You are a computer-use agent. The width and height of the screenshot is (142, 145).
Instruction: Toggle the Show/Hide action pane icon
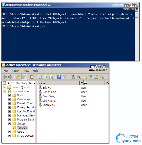65,77
